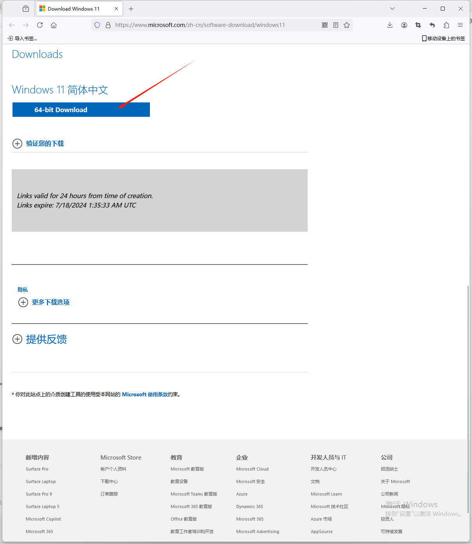The height and width of the screenshot is (544, 472).
Task: Select the Download Windows 11 tab
Action: click(80, 9)
